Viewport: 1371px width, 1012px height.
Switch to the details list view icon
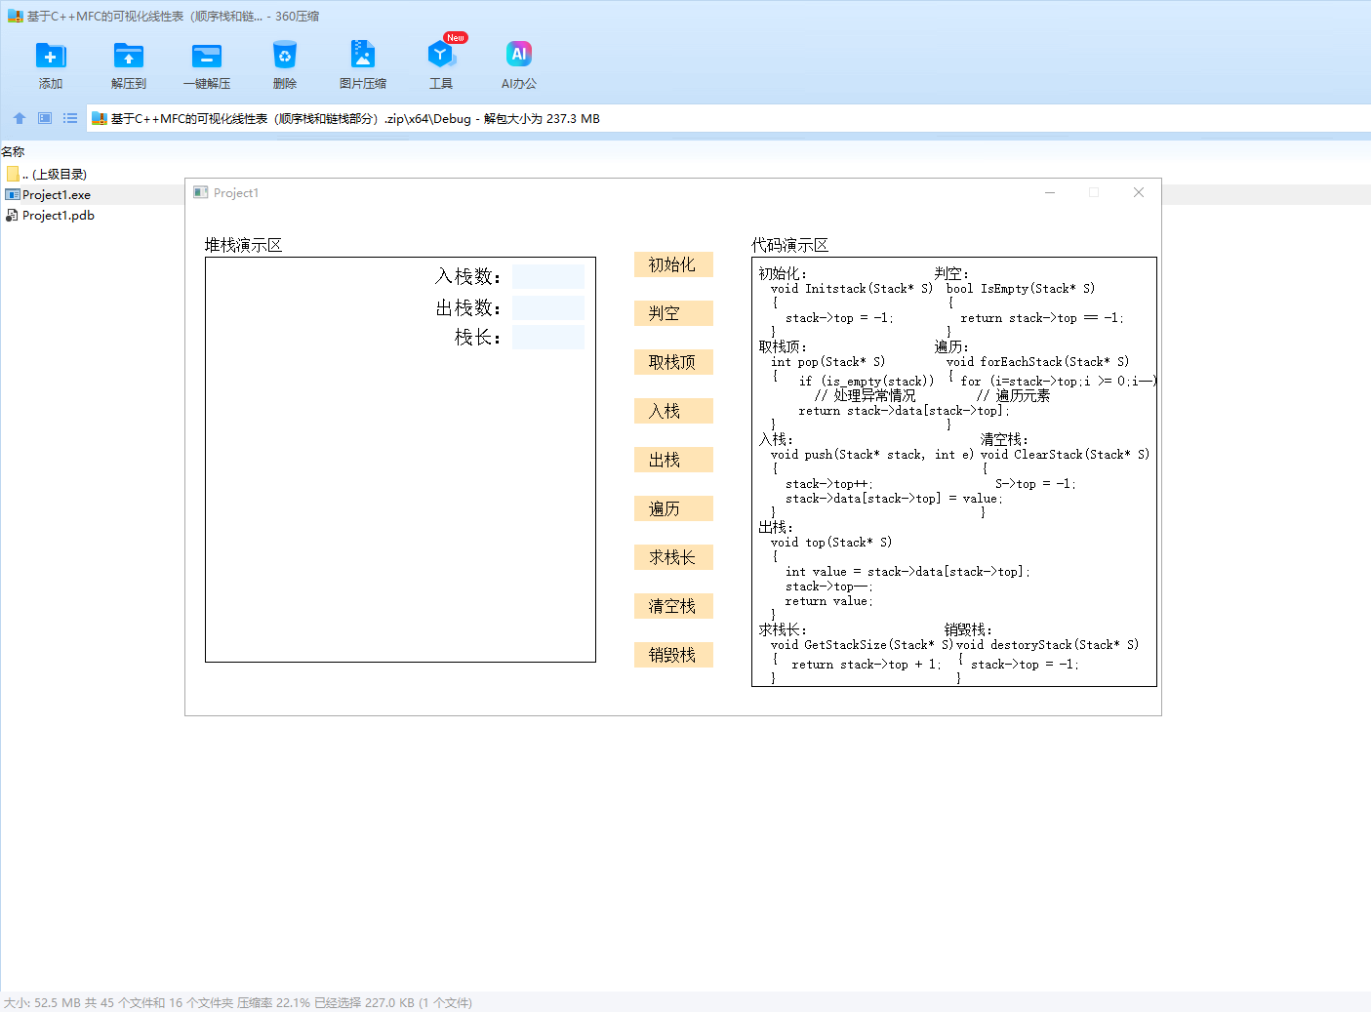click(x=70, y=118)
